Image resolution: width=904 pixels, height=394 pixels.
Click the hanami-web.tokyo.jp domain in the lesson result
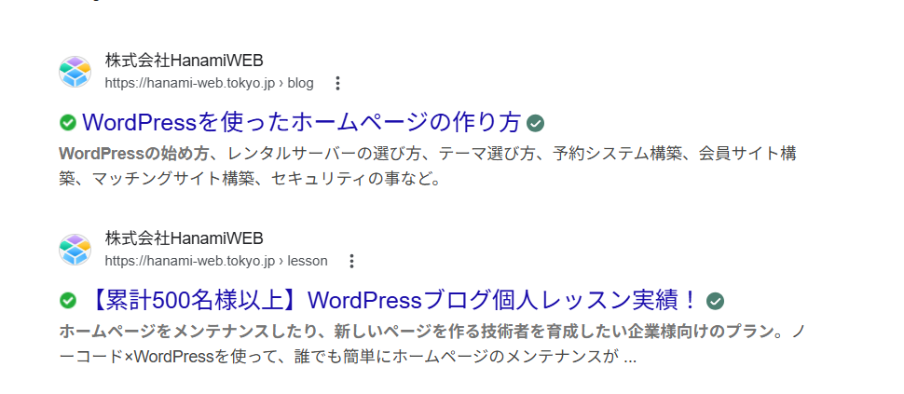click(189, 261)
